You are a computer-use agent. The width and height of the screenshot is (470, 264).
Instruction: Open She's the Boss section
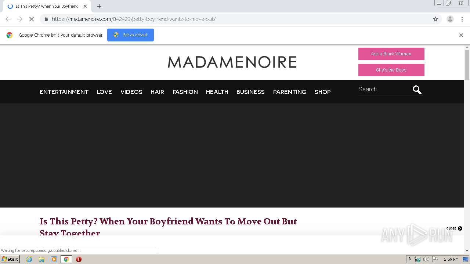[x=391, y=70]
